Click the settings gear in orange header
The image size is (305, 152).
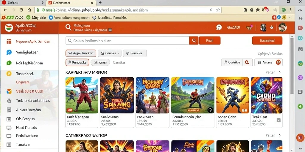click(272, 28)
